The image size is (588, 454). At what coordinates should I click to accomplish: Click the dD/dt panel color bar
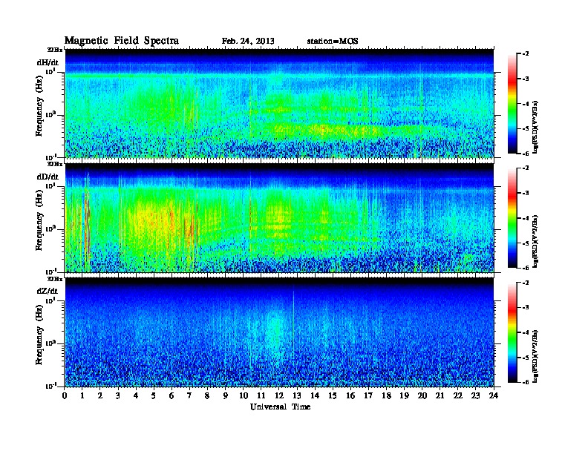(512, 218)
